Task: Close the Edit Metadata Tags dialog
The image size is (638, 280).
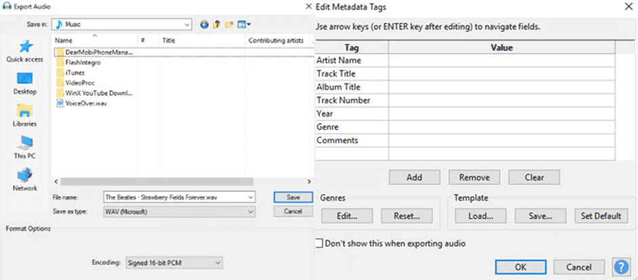Action: point(629,6)
